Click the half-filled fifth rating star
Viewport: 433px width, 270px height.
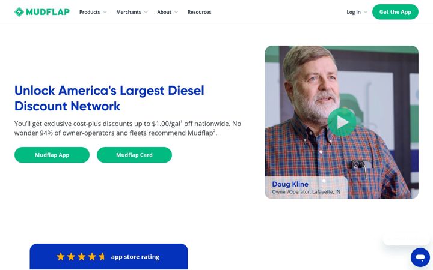[102, 257]
